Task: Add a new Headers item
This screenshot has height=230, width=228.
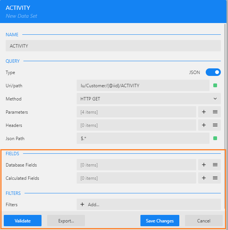Action: [204, 125]
